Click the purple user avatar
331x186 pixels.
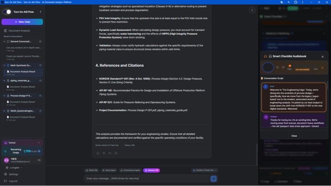(x=6, y=160)
